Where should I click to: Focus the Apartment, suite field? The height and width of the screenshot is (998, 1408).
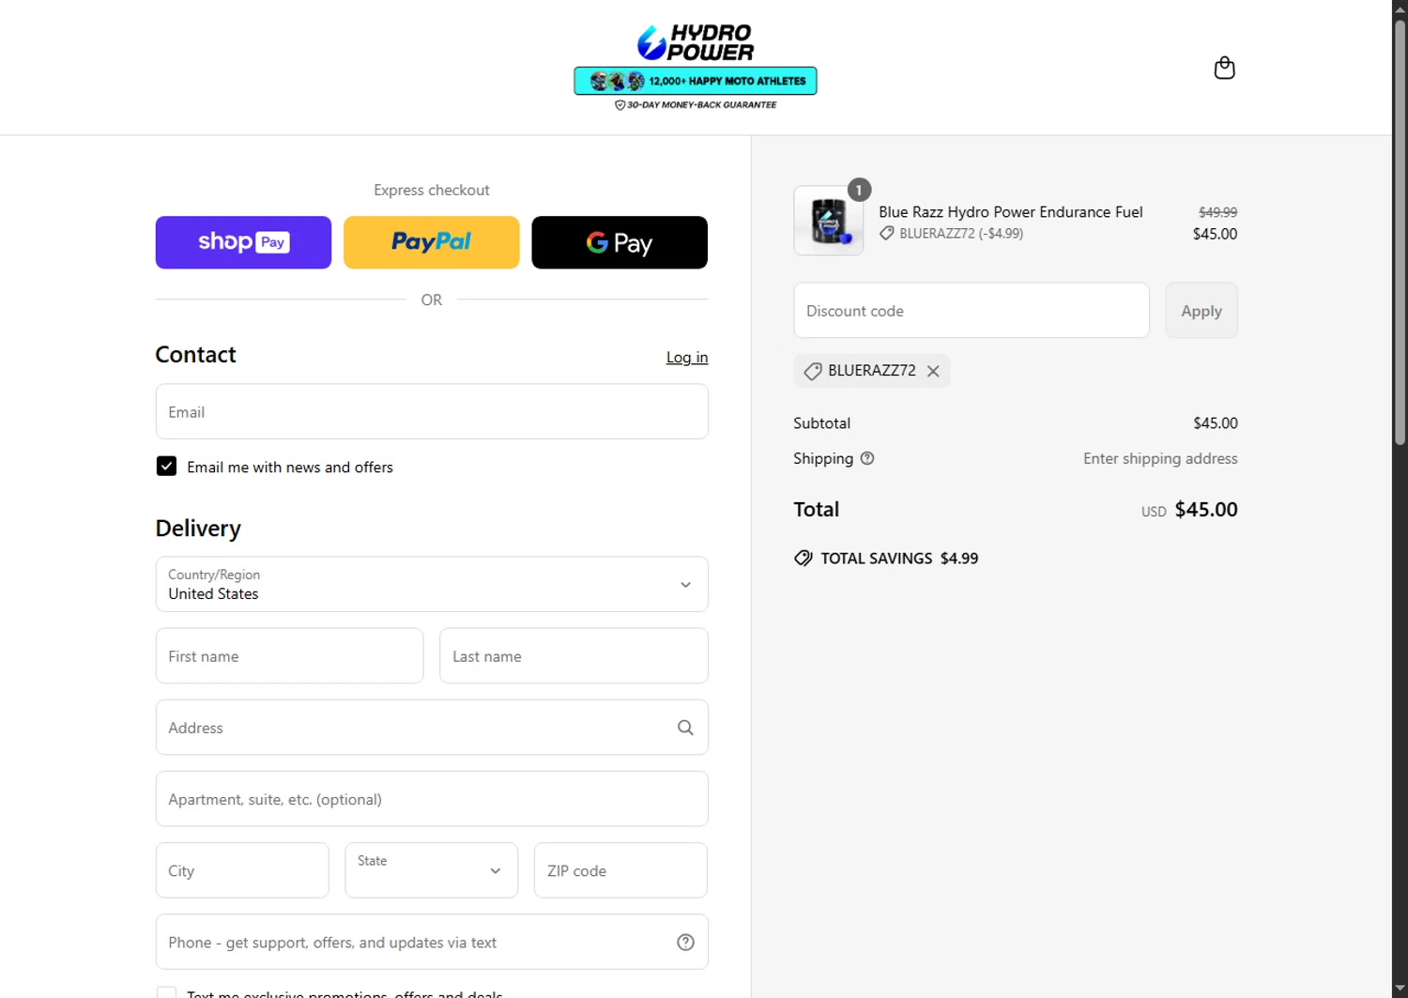[432, 799]
